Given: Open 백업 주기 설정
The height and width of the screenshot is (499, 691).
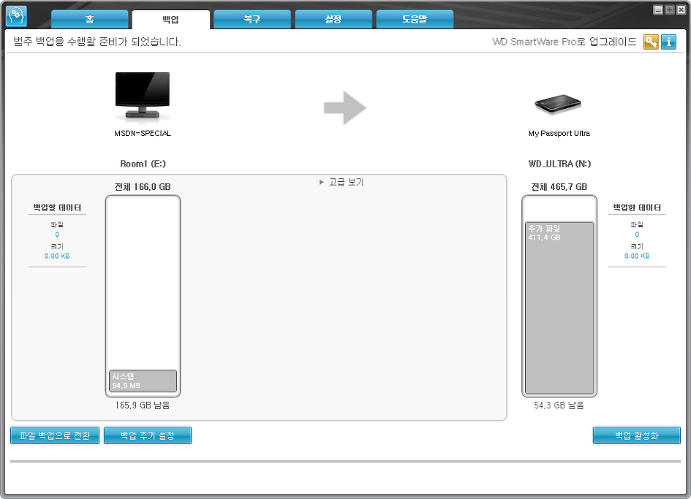Looking at the screenshot, I should 148,435.
